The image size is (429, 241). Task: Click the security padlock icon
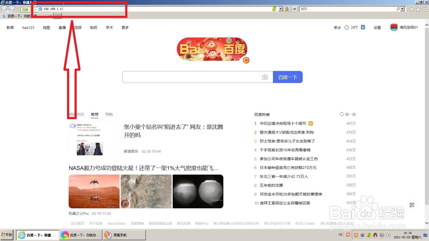pyautogui.click(x=287, y=9)
